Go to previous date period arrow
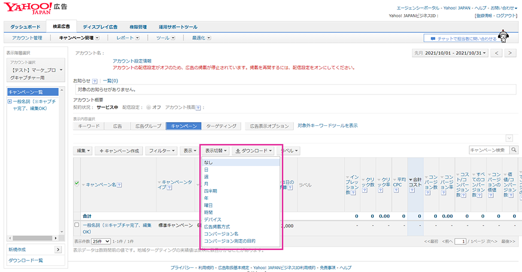522x272 pixels. [x=496, y=53]
